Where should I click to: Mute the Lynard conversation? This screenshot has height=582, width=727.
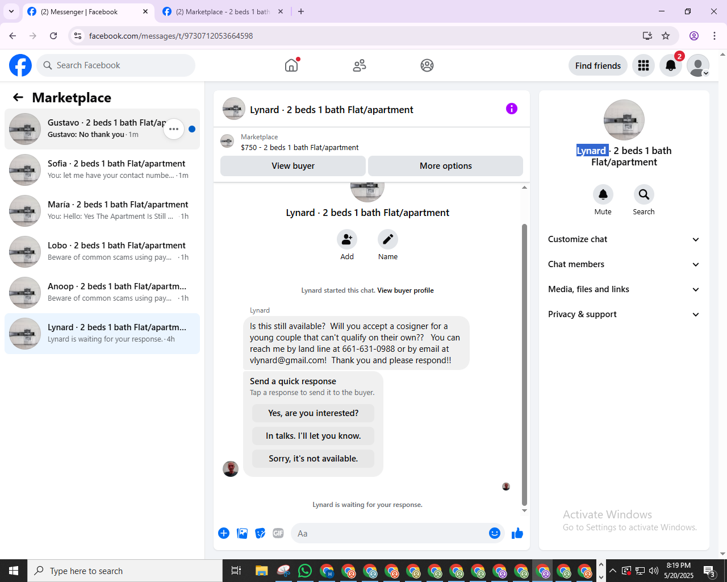pyautogui.click(x=603, y=194)
